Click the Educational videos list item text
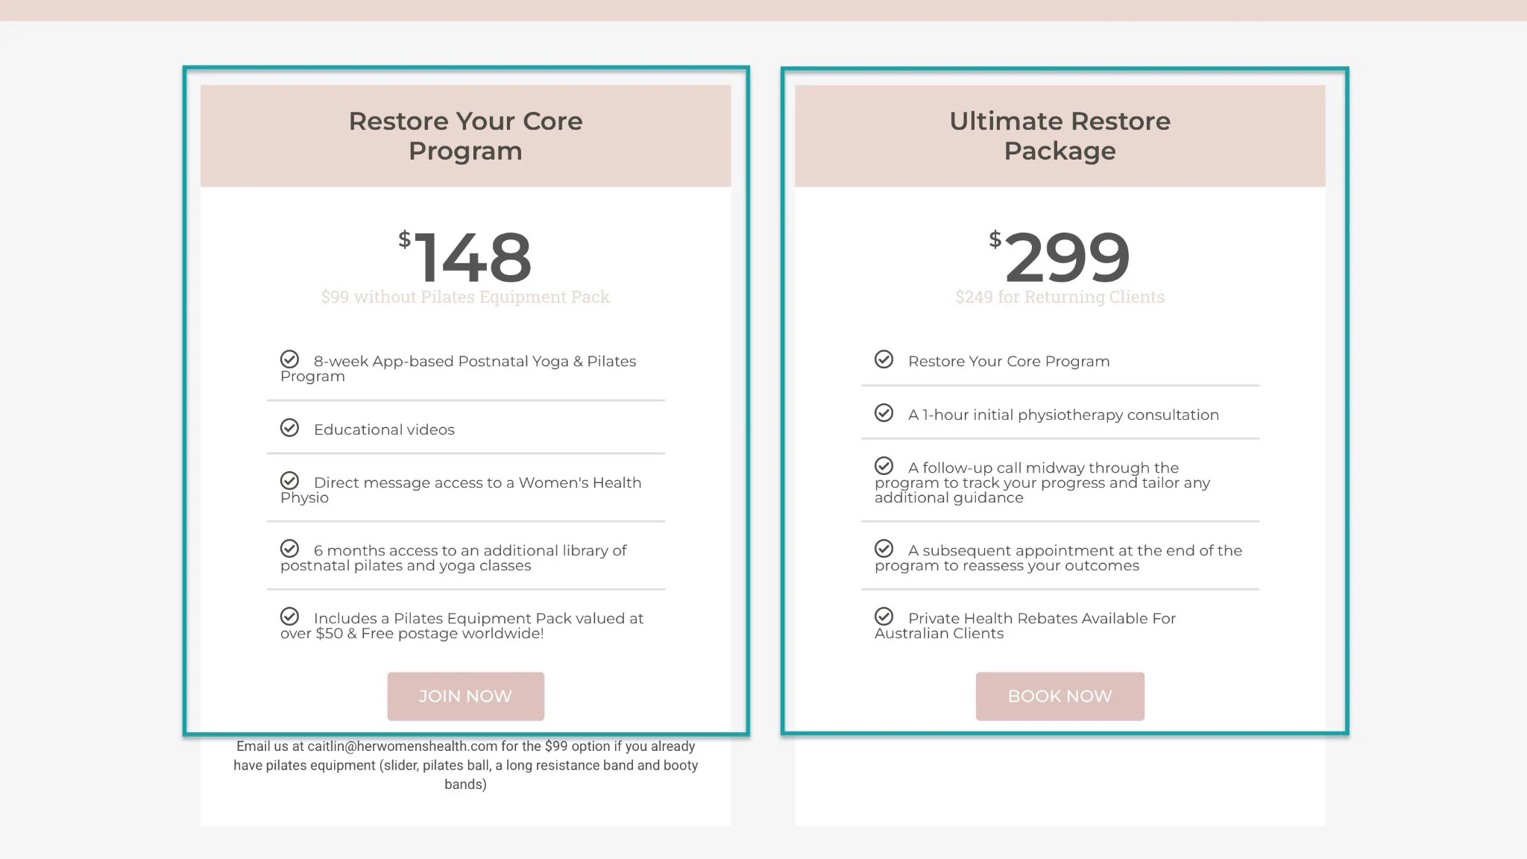This screenshot has width=1527, height=859. coord(384,429)
